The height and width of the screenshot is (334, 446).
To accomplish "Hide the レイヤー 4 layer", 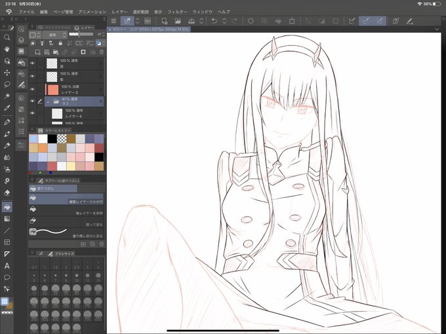I will click(x=32, y=113).
